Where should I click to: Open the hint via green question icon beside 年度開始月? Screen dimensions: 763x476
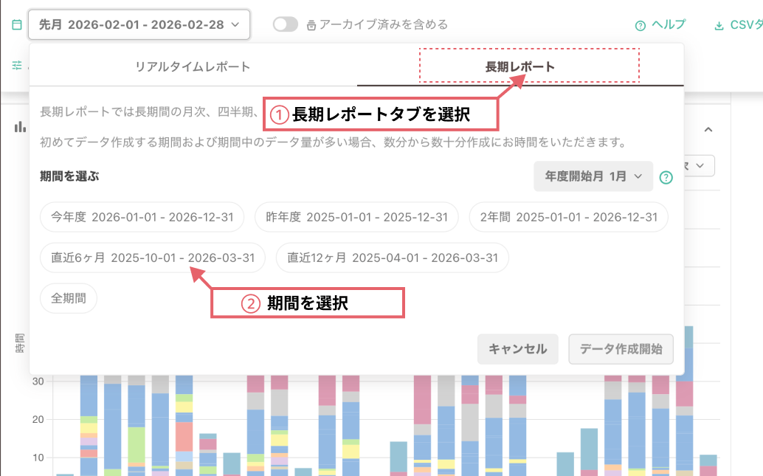point(666,176)
